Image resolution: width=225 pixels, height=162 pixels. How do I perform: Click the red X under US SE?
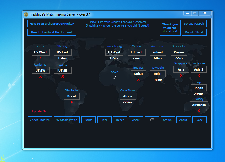tap(63, 76)
